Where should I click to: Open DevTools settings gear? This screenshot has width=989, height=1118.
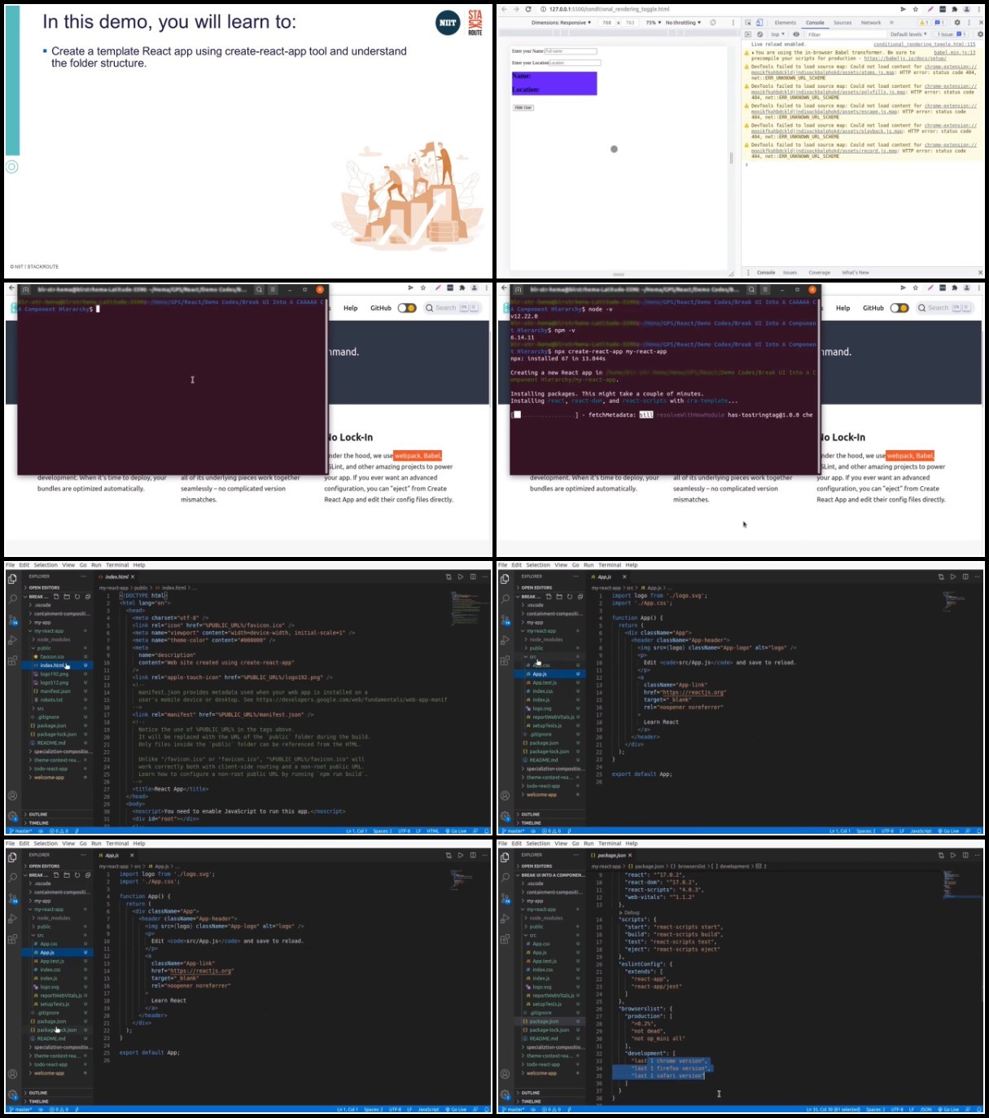(x=957, y=23)
